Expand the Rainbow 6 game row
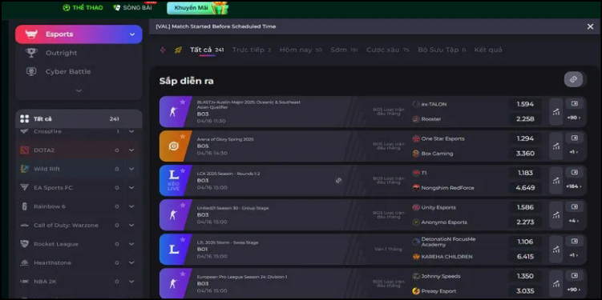 [131, 206]
